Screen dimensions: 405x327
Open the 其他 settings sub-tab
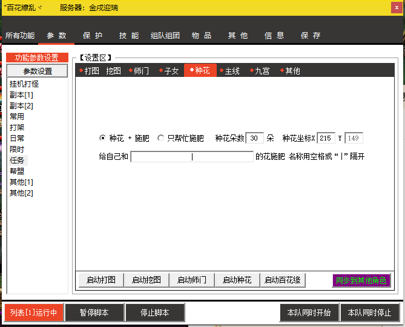(x=290, y=70)
